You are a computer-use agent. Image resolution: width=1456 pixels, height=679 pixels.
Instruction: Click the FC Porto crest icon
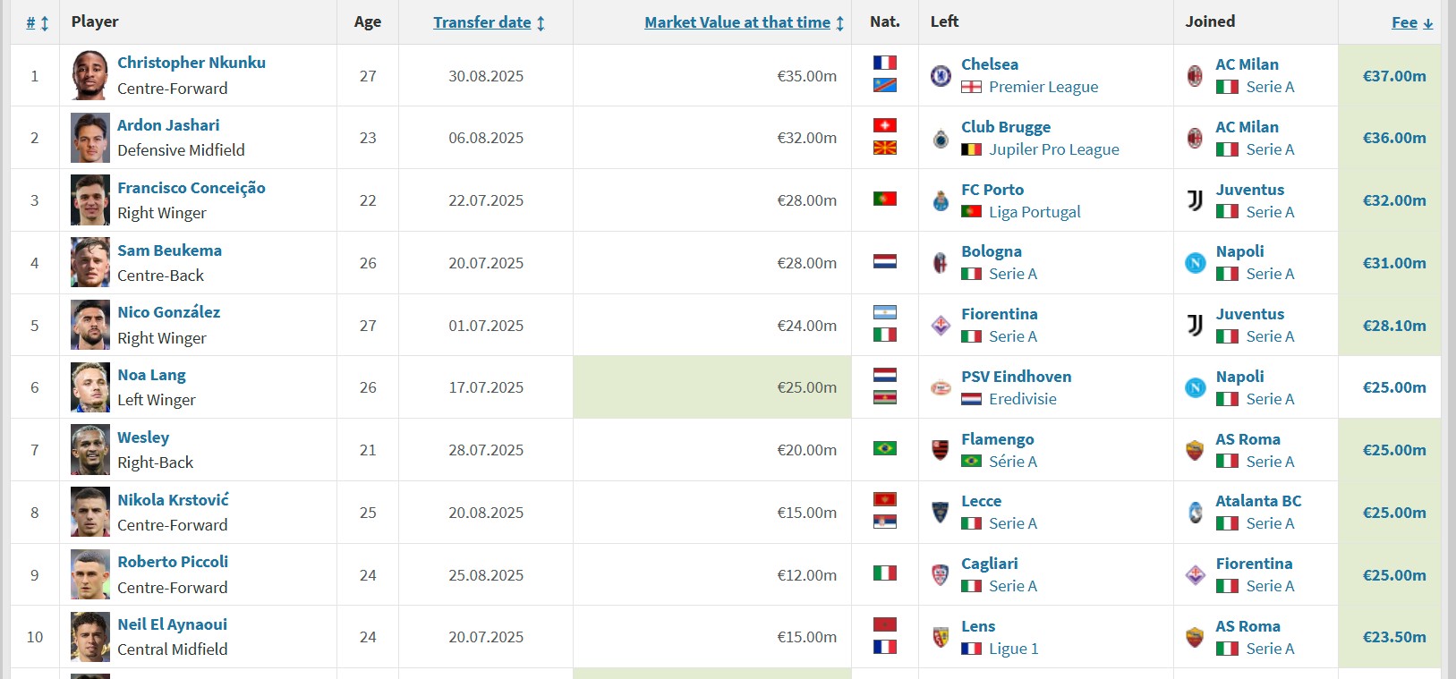941,200
